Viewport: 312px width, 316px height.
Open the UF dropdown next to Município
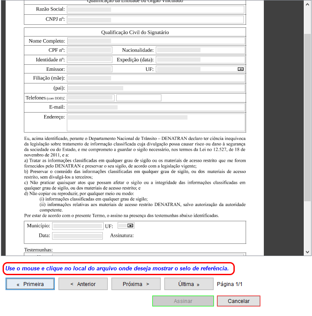click(130, 226)
